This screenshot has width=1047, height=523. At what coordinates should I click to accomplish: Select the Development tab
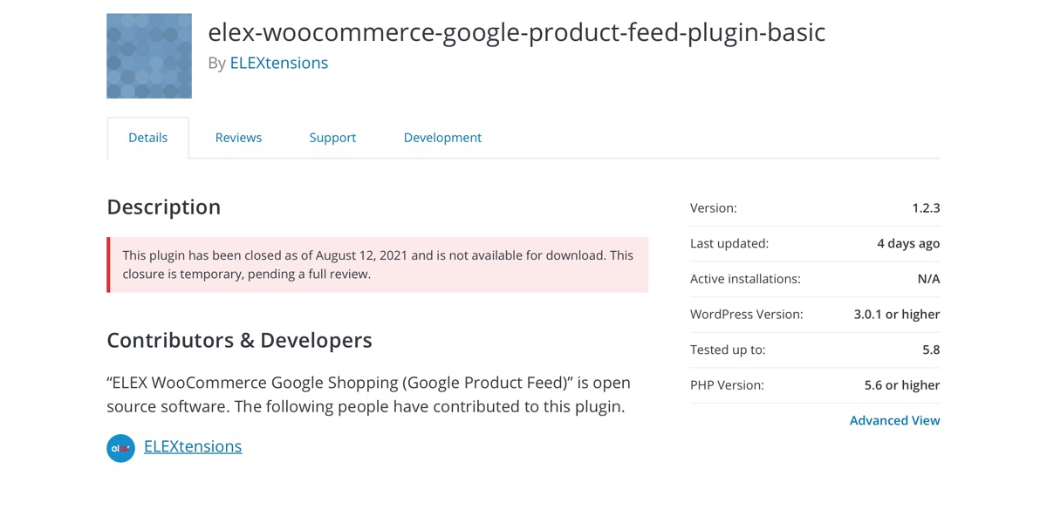[x=442, y=138]
